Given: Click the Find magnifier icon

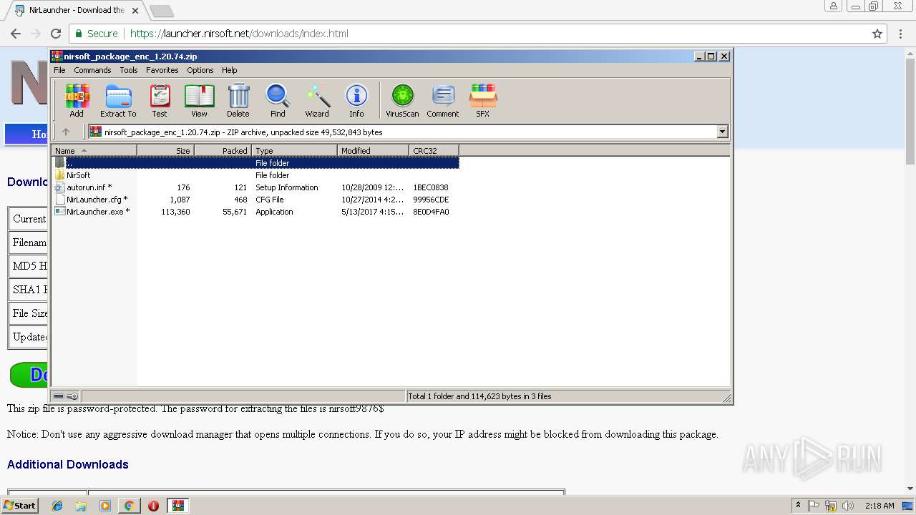Looking at the screenshot, I should 278,100.
